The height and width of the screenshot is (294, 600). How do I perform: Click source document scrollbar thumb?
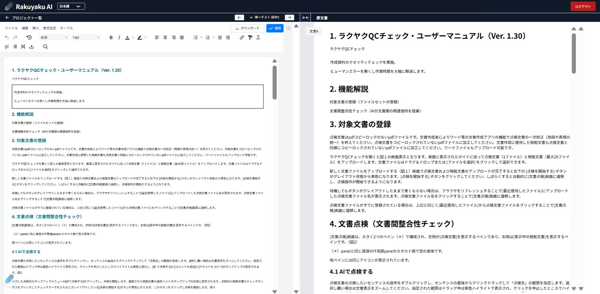pos(574,53)
